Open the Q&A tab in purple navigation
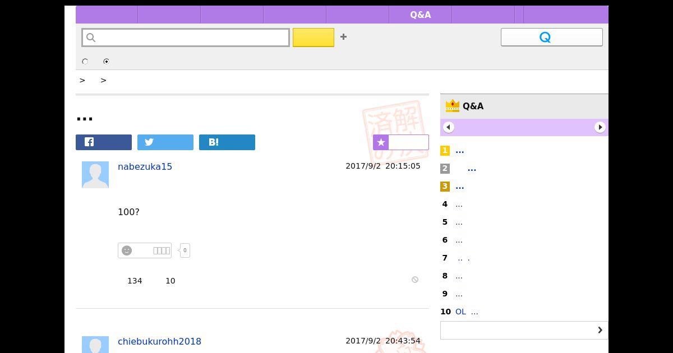This screenshot has width=673, height=353. point(420,15)
